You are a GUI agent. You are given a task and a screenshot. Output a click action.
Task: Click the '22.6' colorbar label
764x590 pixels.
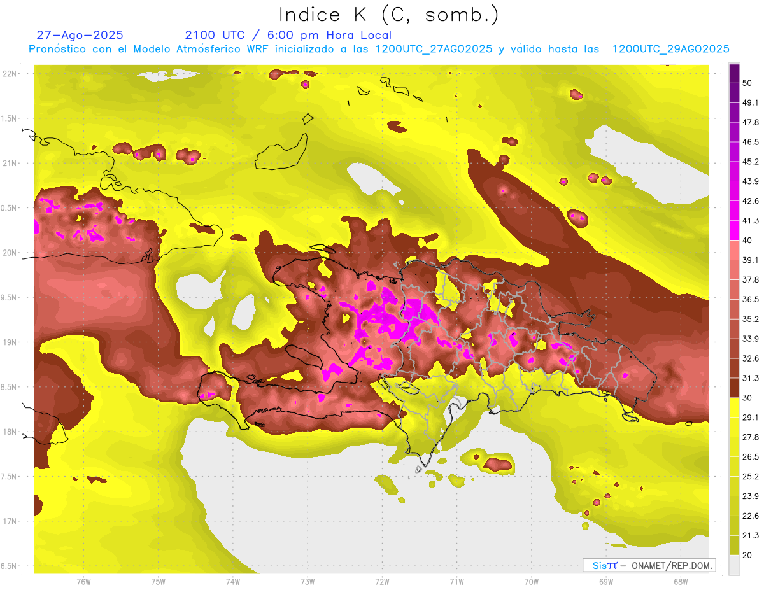point(750,516)
